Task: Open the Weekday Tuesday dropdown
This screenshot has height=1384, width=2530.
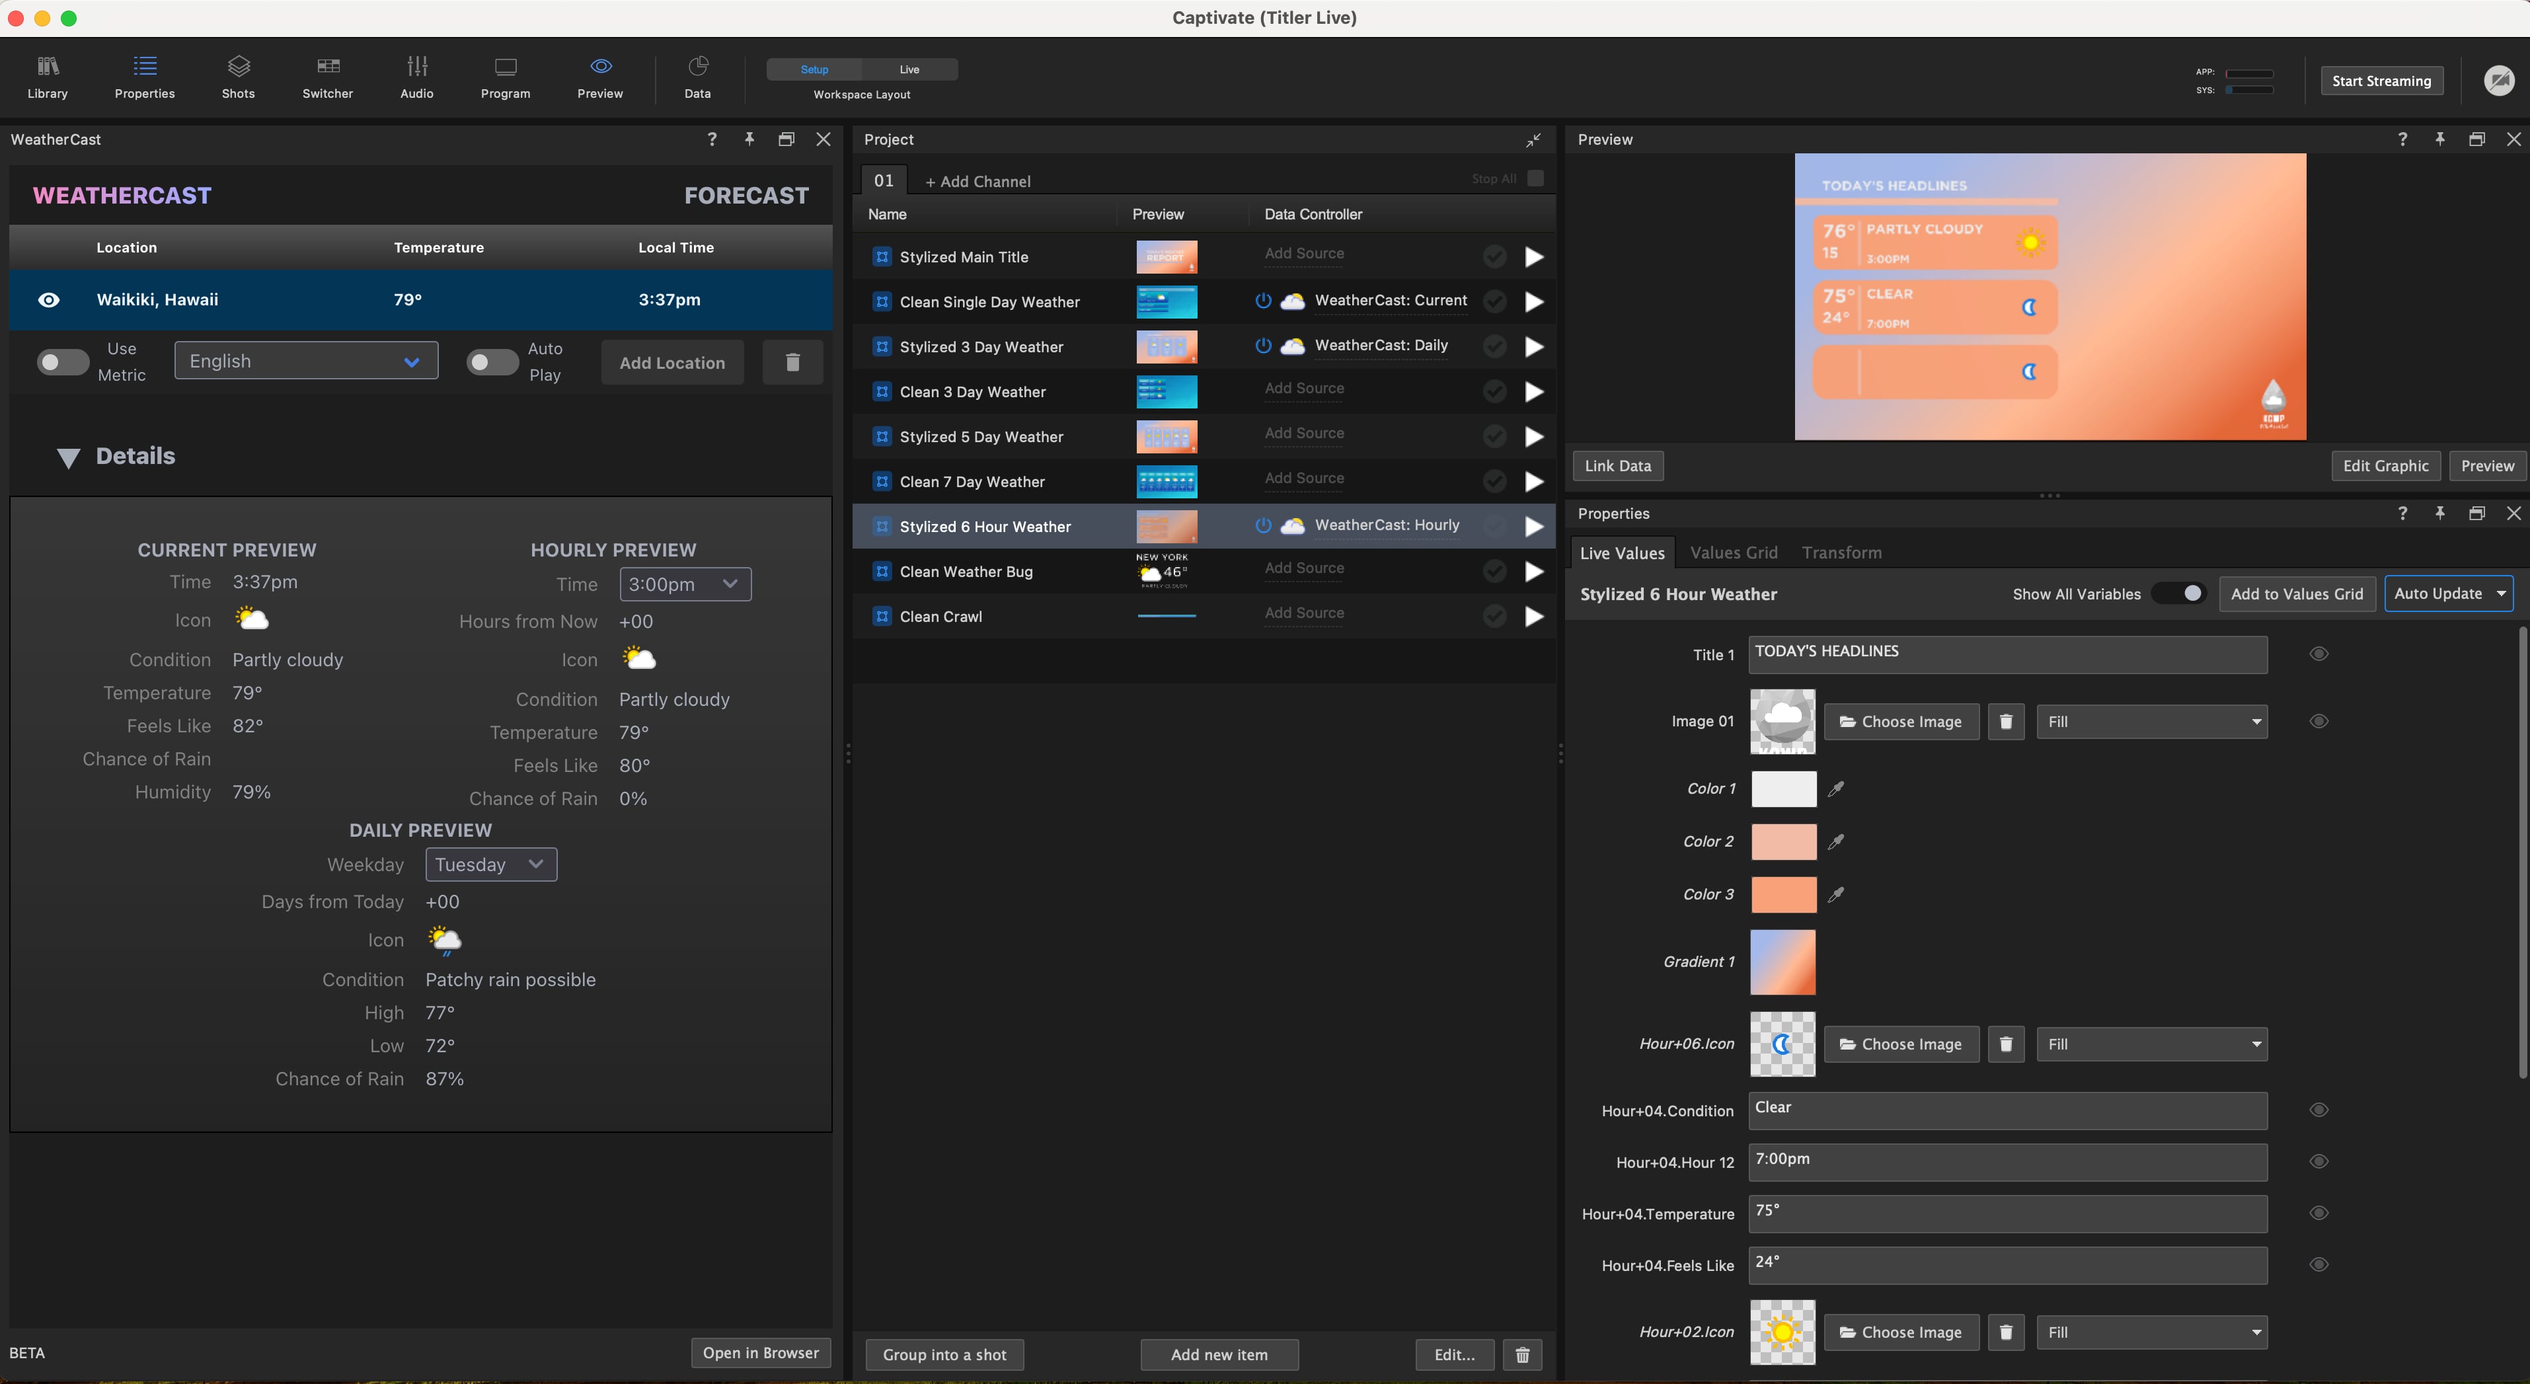Action: [x=491, y=865]
